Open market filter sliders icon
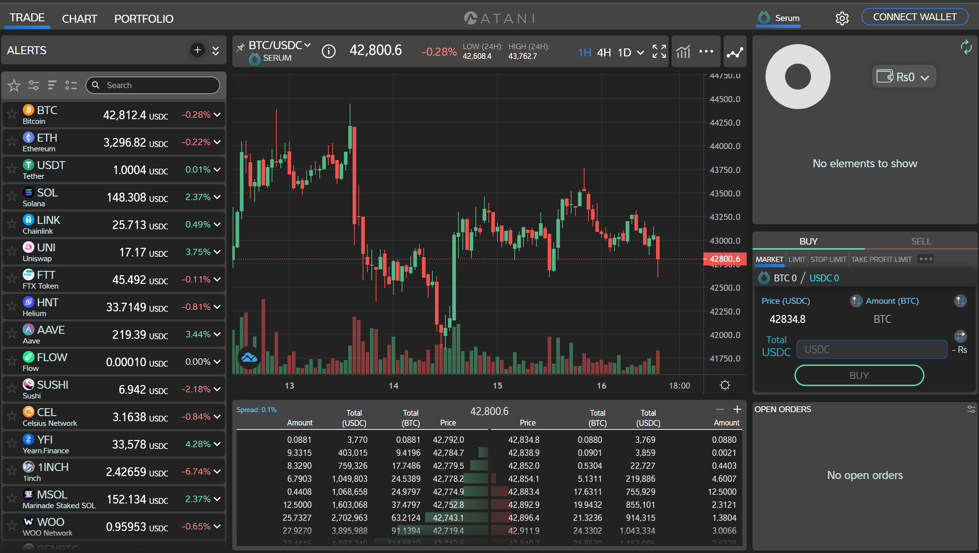This screenshot has height=553, width=979. tap(34, 85)
